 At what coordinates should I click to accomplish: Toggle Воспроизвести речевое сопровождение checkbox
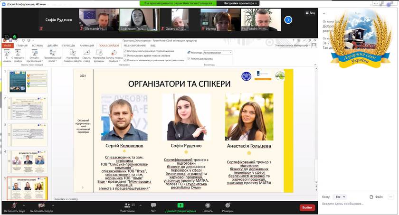pos(125,51)
